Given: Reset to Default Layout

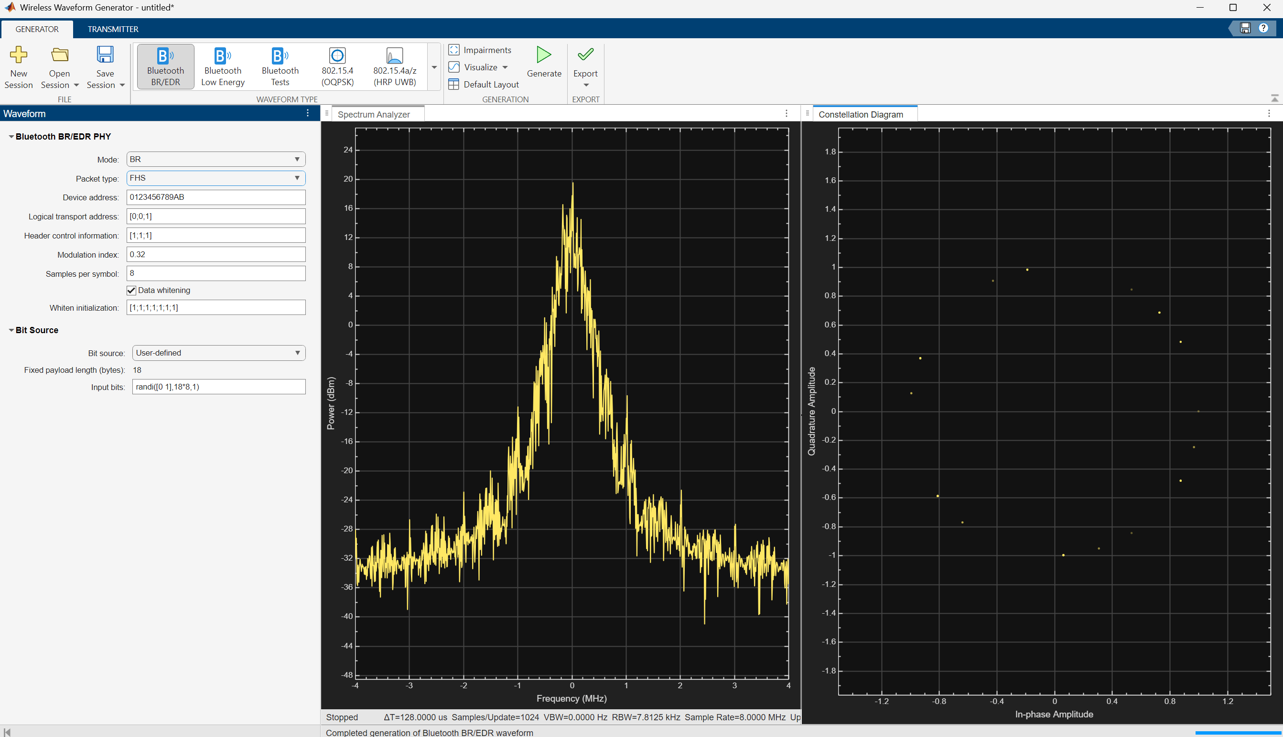Looking at the screenshot, I should 484,84.
